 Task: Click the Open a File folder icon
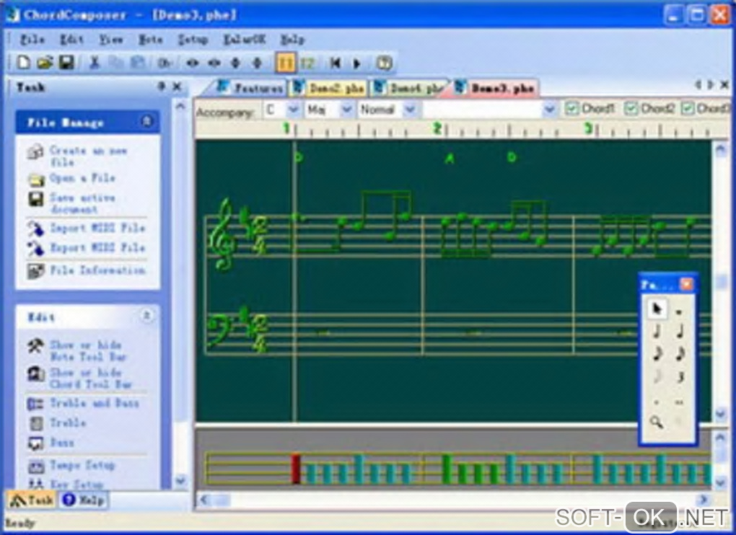(35, 179)
